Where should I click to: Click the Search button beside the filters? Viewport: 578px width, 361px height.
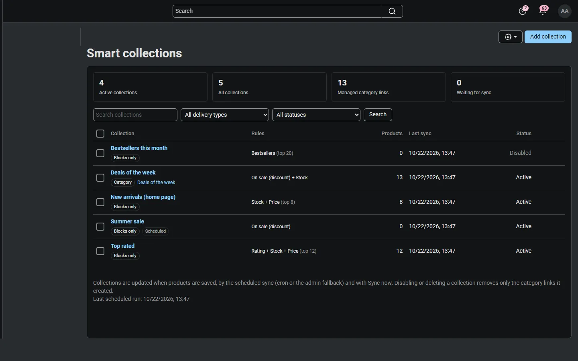(378, 115)
